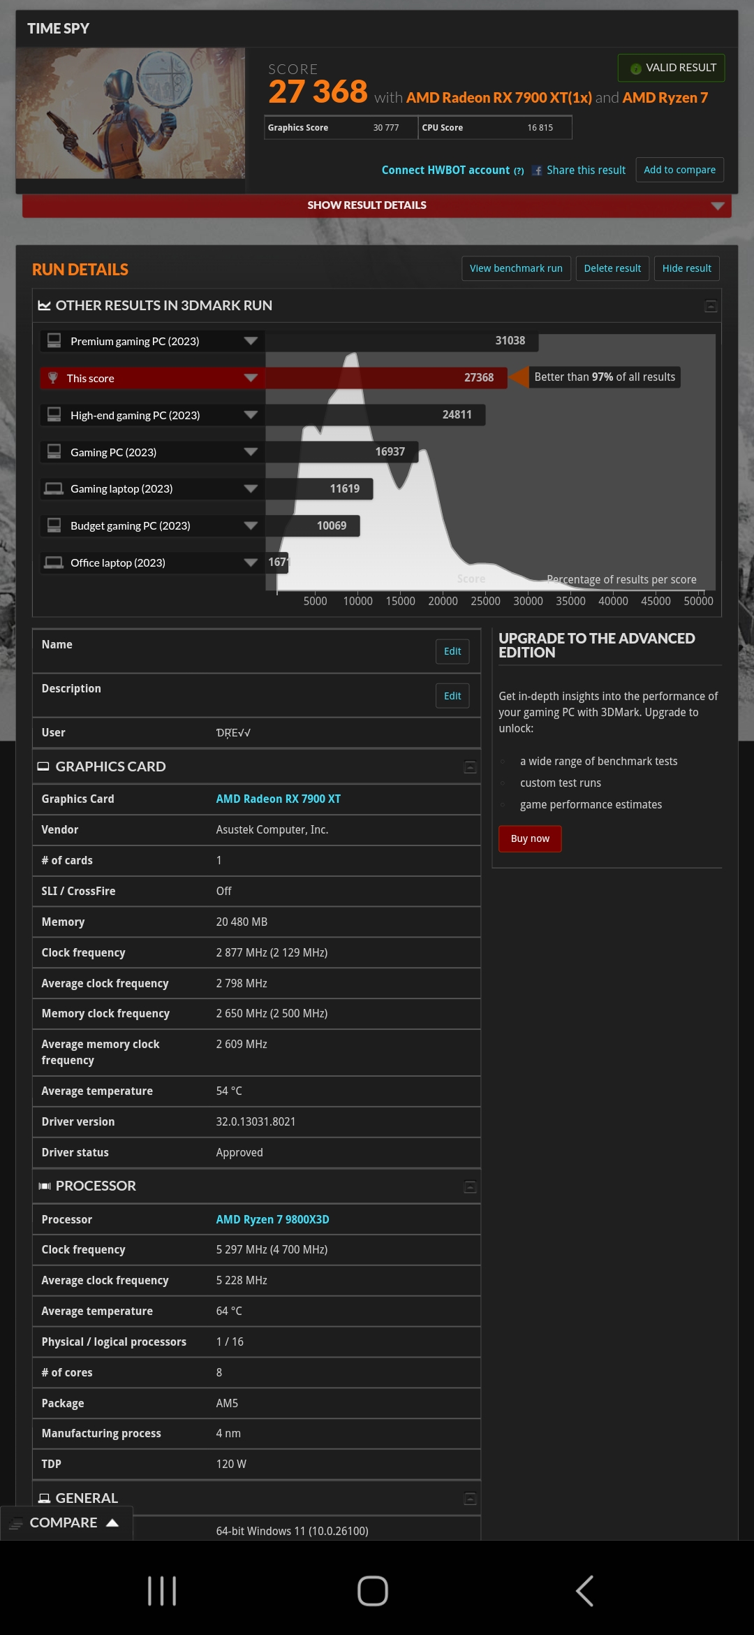
Task: Click the 11619 Gaming laptop score bar
Action: pos(319,489)
